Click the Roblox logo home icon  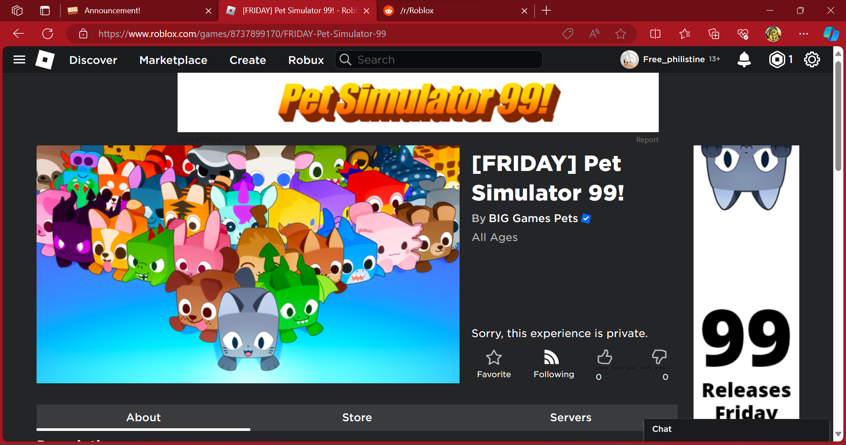tap(45, 59)
